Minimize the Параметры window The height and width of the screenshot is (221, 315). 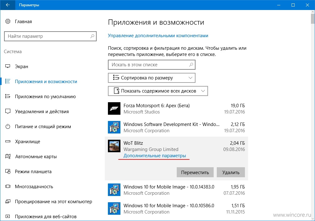(x=279, y=5)
